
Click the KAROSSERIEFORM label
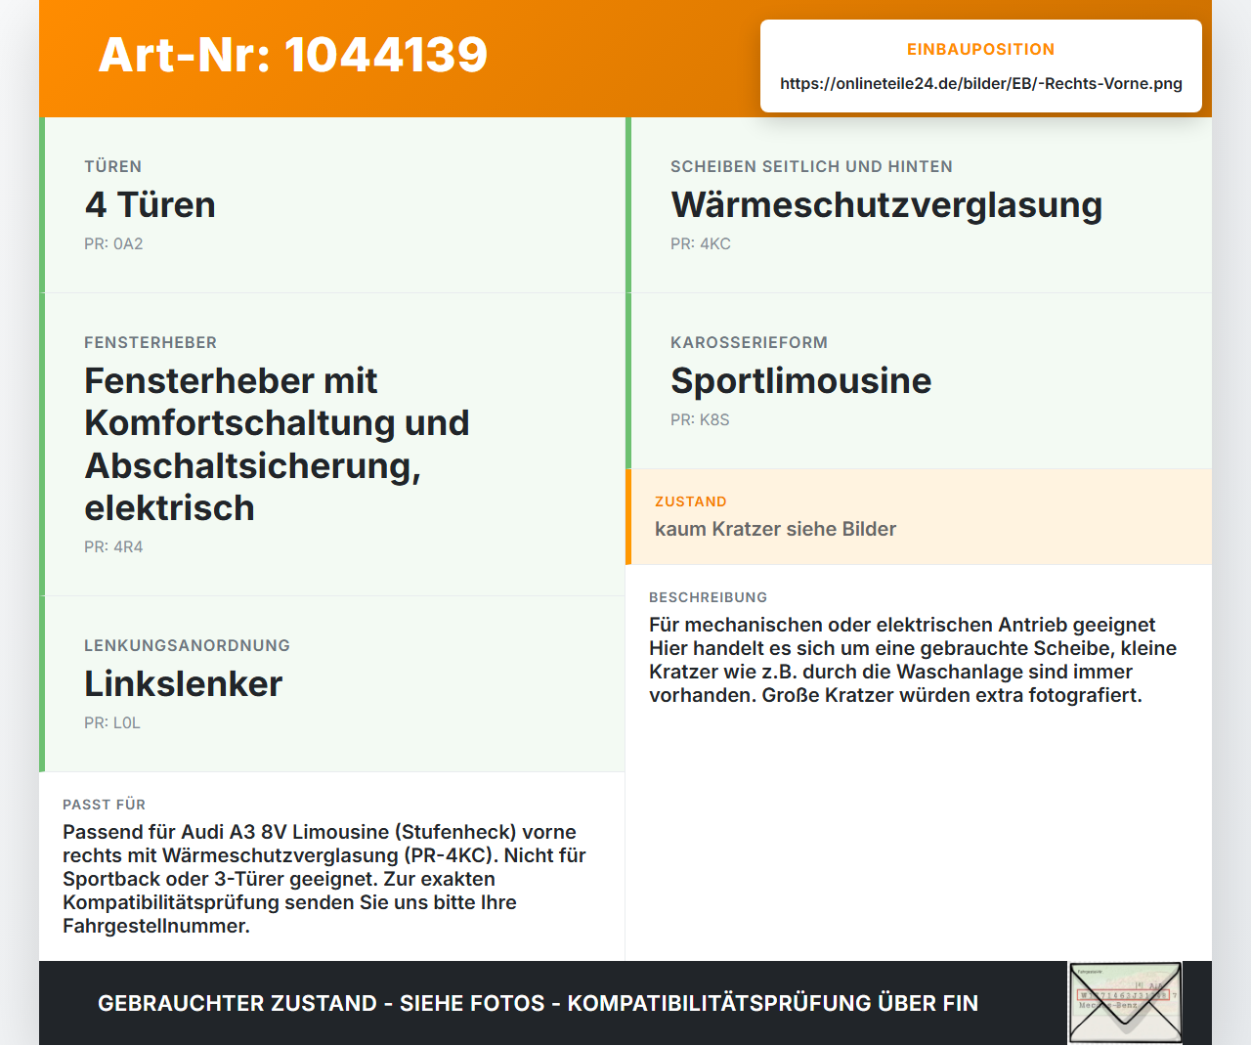click(749, 343)
